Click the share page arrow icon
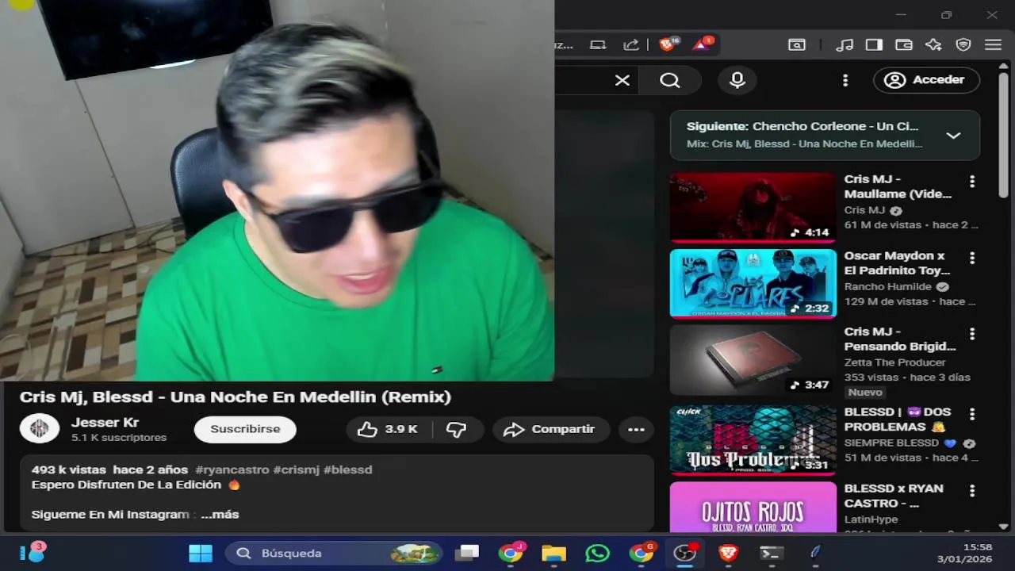 point(631,45)
